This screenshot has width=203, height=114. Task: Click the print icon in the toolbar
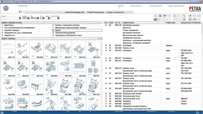click(x=155, y=16)
